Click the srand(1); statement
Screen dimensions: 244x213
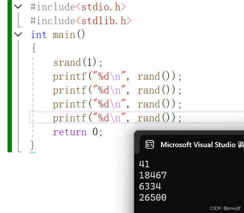pos(78,62)
